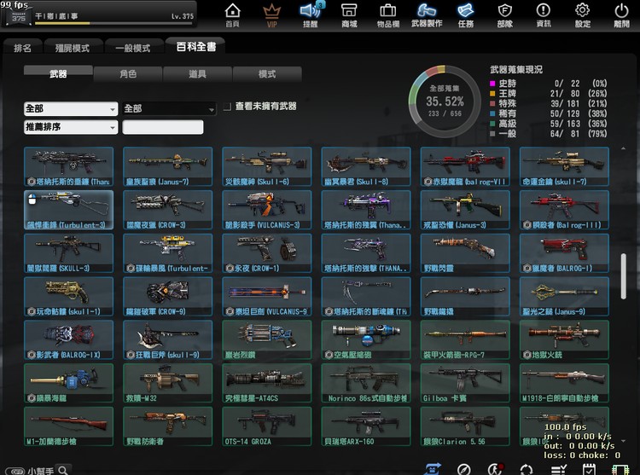Open the 資訊 info icon
This screenshot has width=640, height=475.
click(x=544, y=15)
